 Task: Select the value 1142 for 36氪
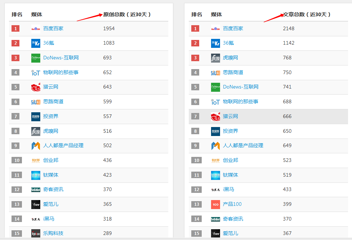pyautogui.click(x=289, y=43)
